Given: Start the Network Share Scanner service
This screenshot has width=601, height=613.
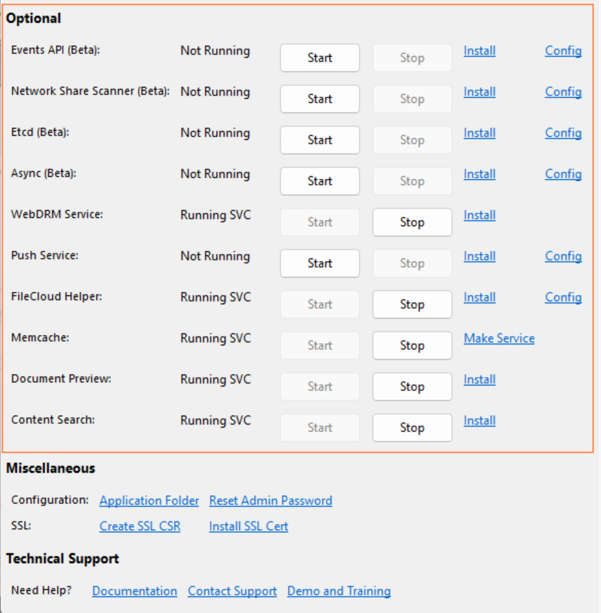Looking at the screenshot, I should (320, 99).
